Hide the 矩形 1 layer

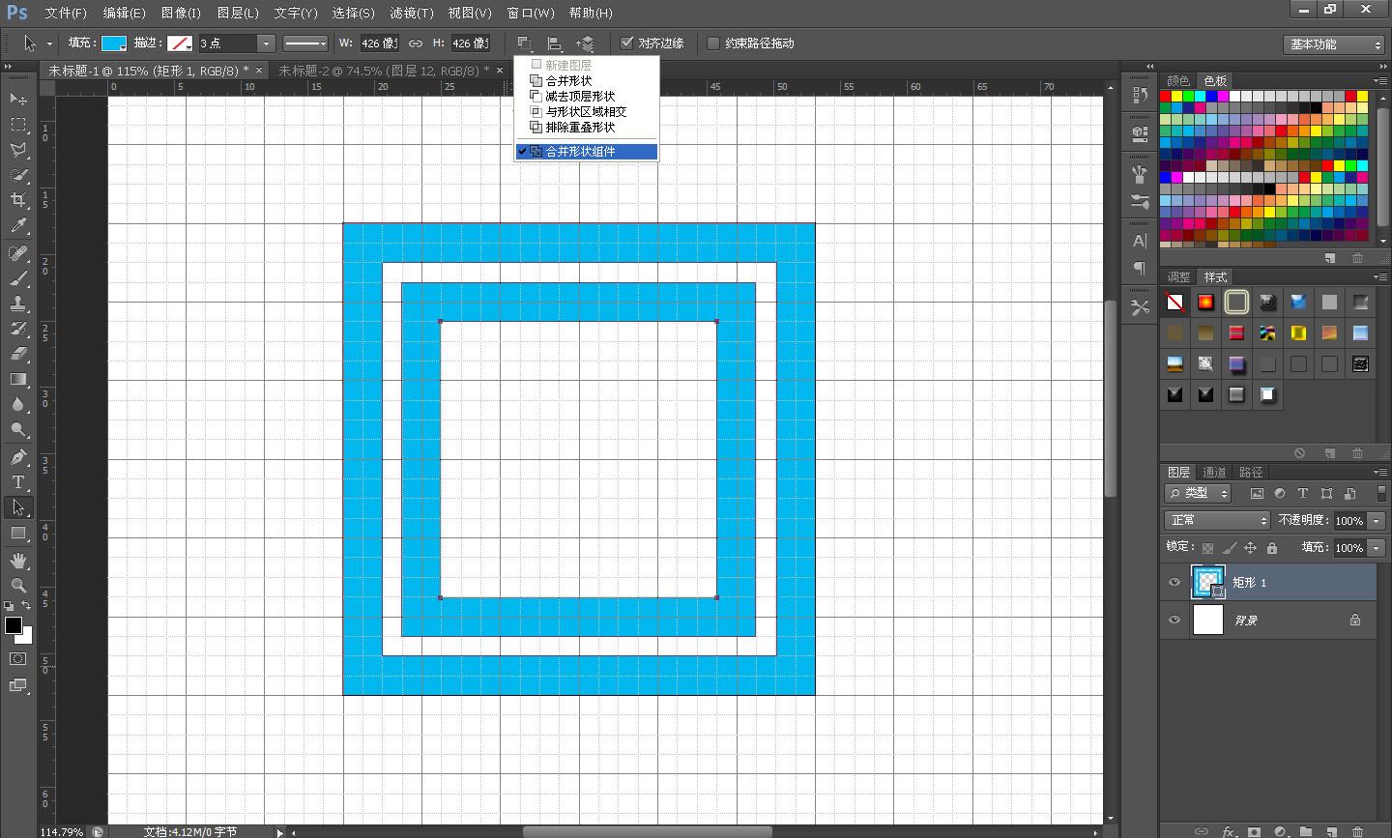[x=1174, y=582]
